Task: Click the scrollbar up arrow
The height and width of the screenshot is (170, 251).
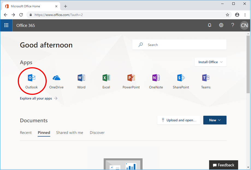Action: [x=248, y=34]
